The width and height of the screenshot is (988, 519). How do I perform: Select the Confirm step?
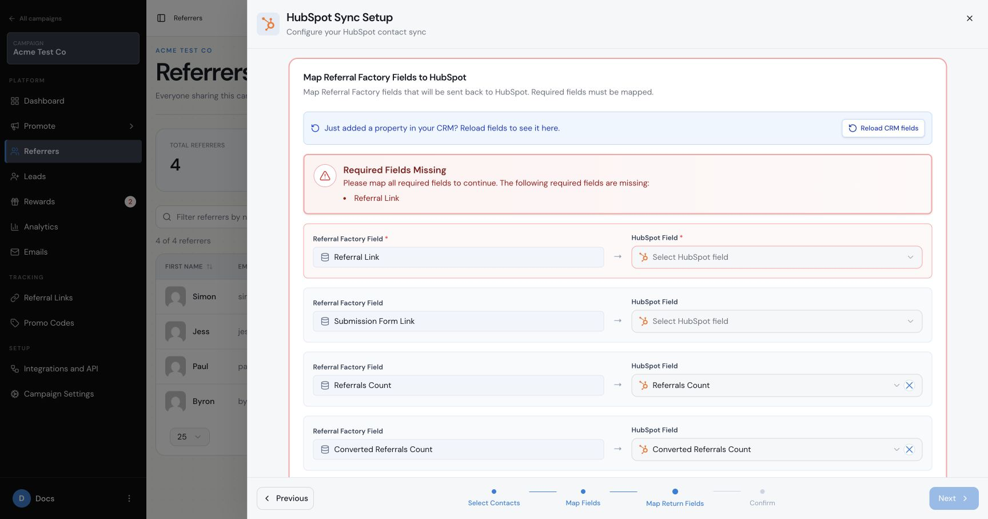pos(762,497)
